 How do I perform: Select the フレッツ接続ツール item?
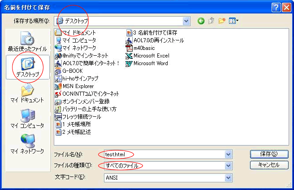pyautogui.click(x=78, y=117)
